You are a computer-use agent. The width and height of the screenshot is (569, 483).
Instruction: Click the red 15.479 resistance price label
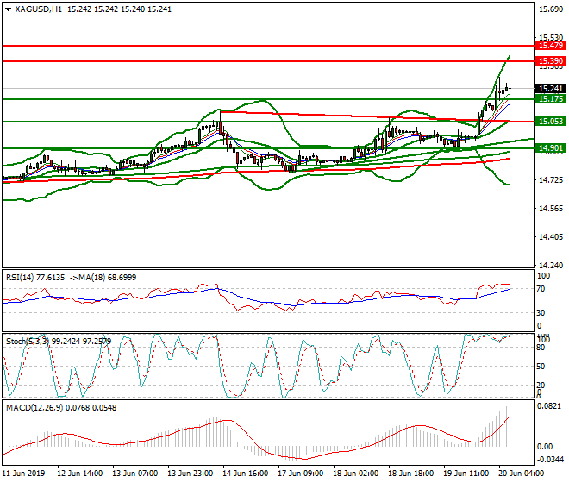click(551, 46)
